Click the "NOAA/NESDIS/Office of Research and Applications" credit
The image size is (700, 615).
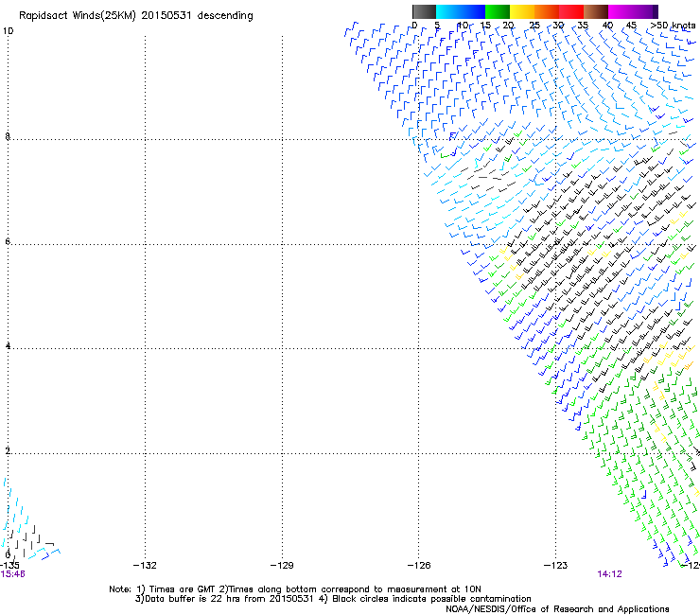click(x=557, y=609)
